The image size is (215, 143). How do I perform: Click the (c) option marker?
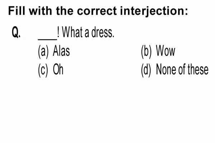coord(43,70)
